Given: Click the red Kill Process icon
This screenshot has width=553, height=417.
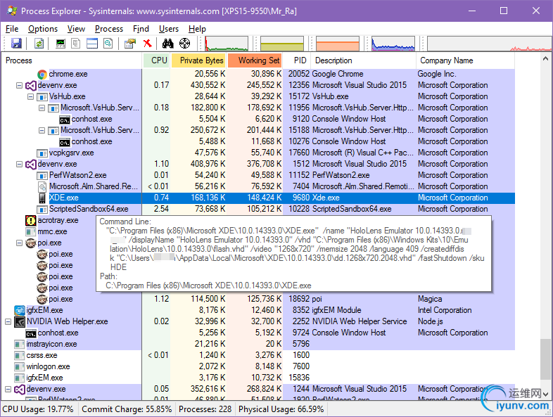Looking at the screenshot, I should point(148,44).
